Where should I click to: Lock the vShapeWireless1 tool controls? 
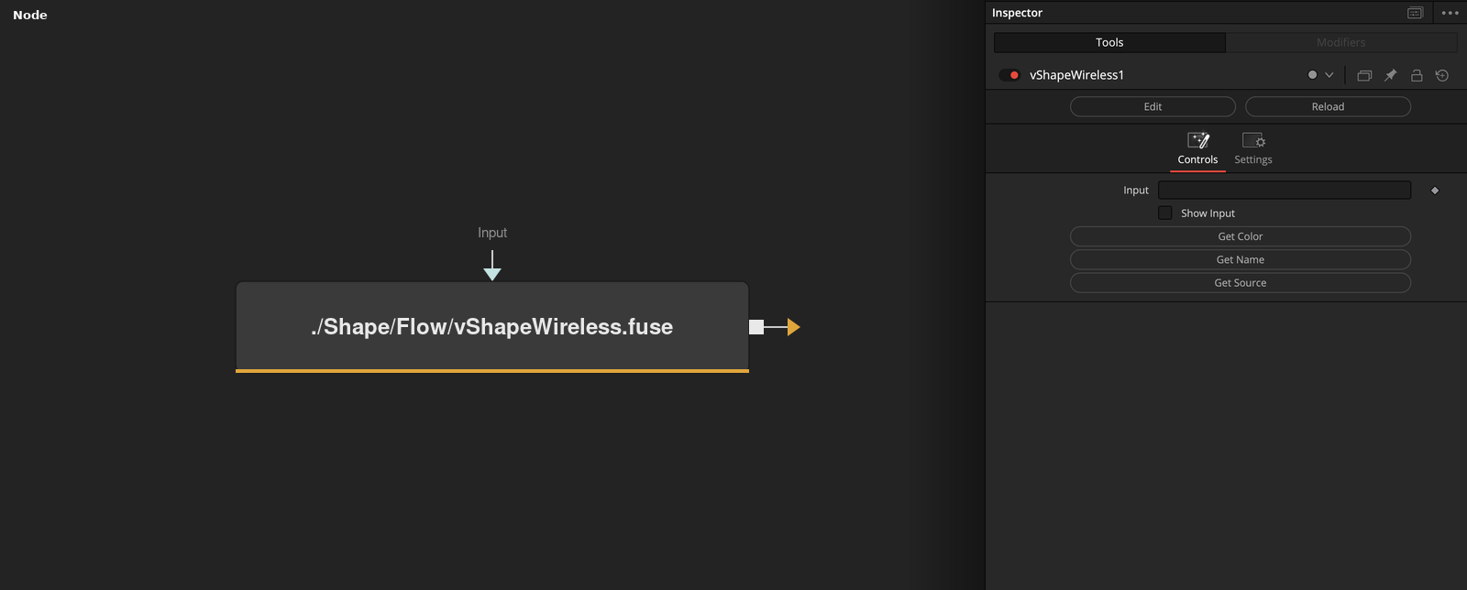1417,75
